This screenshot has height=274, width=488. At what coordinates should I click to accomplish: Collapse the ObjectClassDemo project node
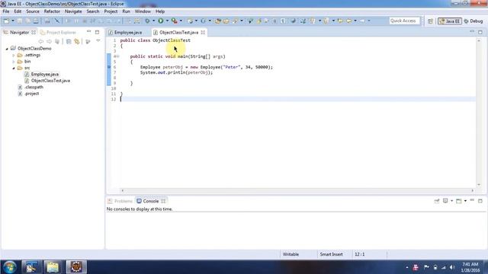point(7,49)
